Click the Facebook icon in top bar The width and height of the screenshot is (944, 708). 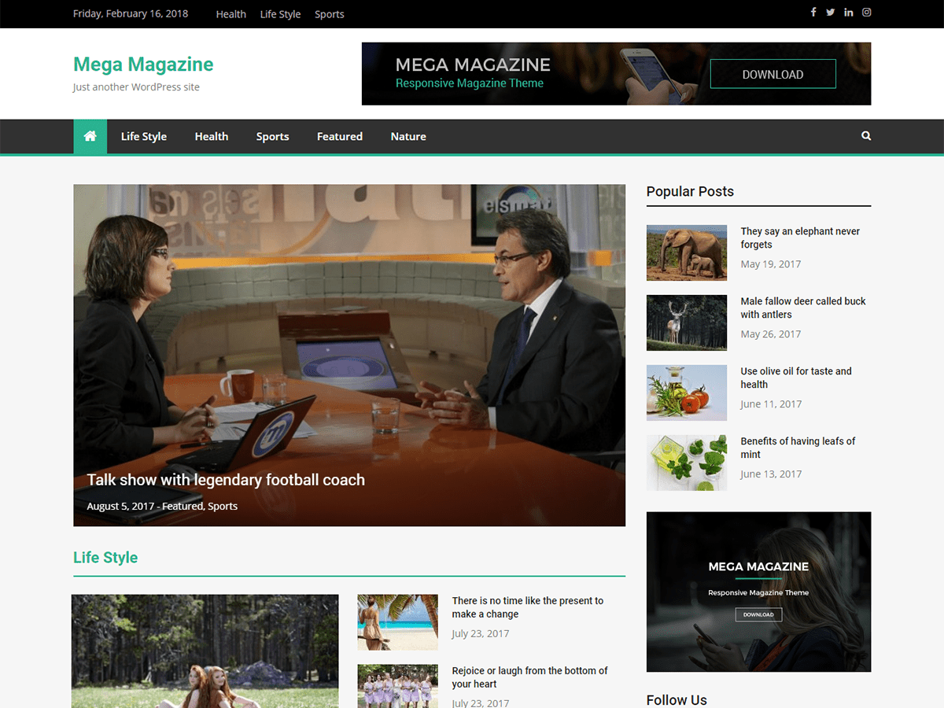[813, 13]
